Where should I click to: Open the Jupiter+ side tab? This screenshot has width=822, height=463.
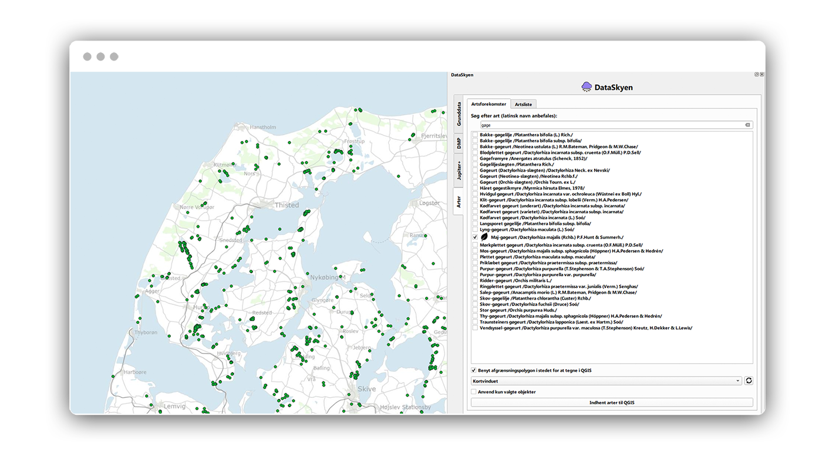coord(459,170)
